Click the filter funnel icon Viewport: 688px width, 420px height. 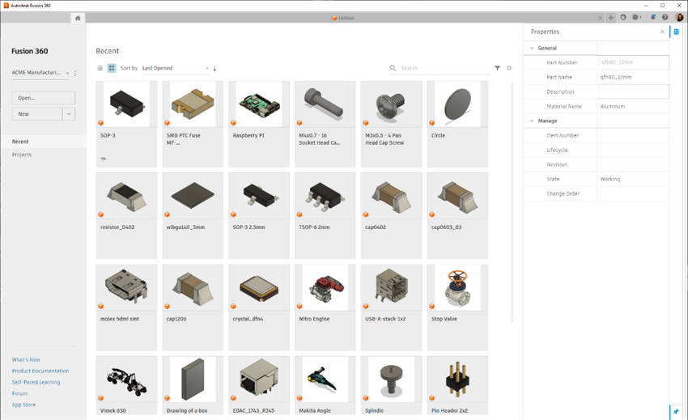(x=498, y=69)
